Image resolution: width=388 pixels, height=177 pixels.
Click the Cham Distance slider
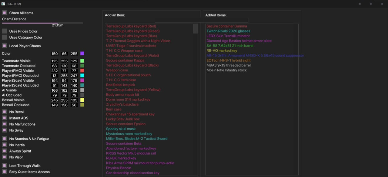click(42, 23)
